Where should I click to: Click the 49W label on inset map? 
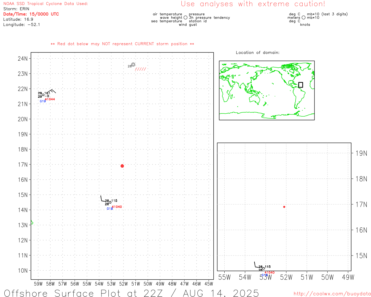[x=348, y=277]
